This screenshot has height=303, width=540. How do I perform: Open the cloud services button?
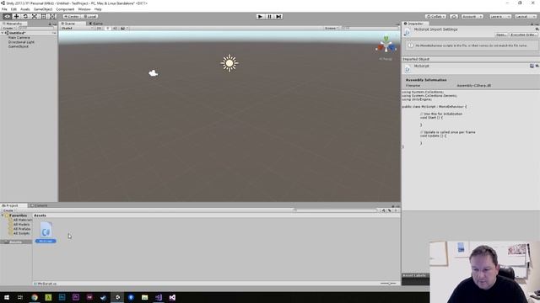[454, 17]
